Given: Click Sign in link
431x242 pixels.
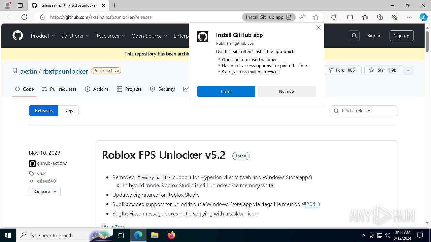Looking at the screenshot, I should click(374, 36).
